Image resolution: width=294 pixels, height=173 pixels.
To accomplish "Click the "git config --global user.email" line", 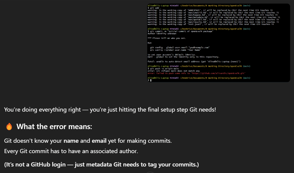I will [180, 47].
